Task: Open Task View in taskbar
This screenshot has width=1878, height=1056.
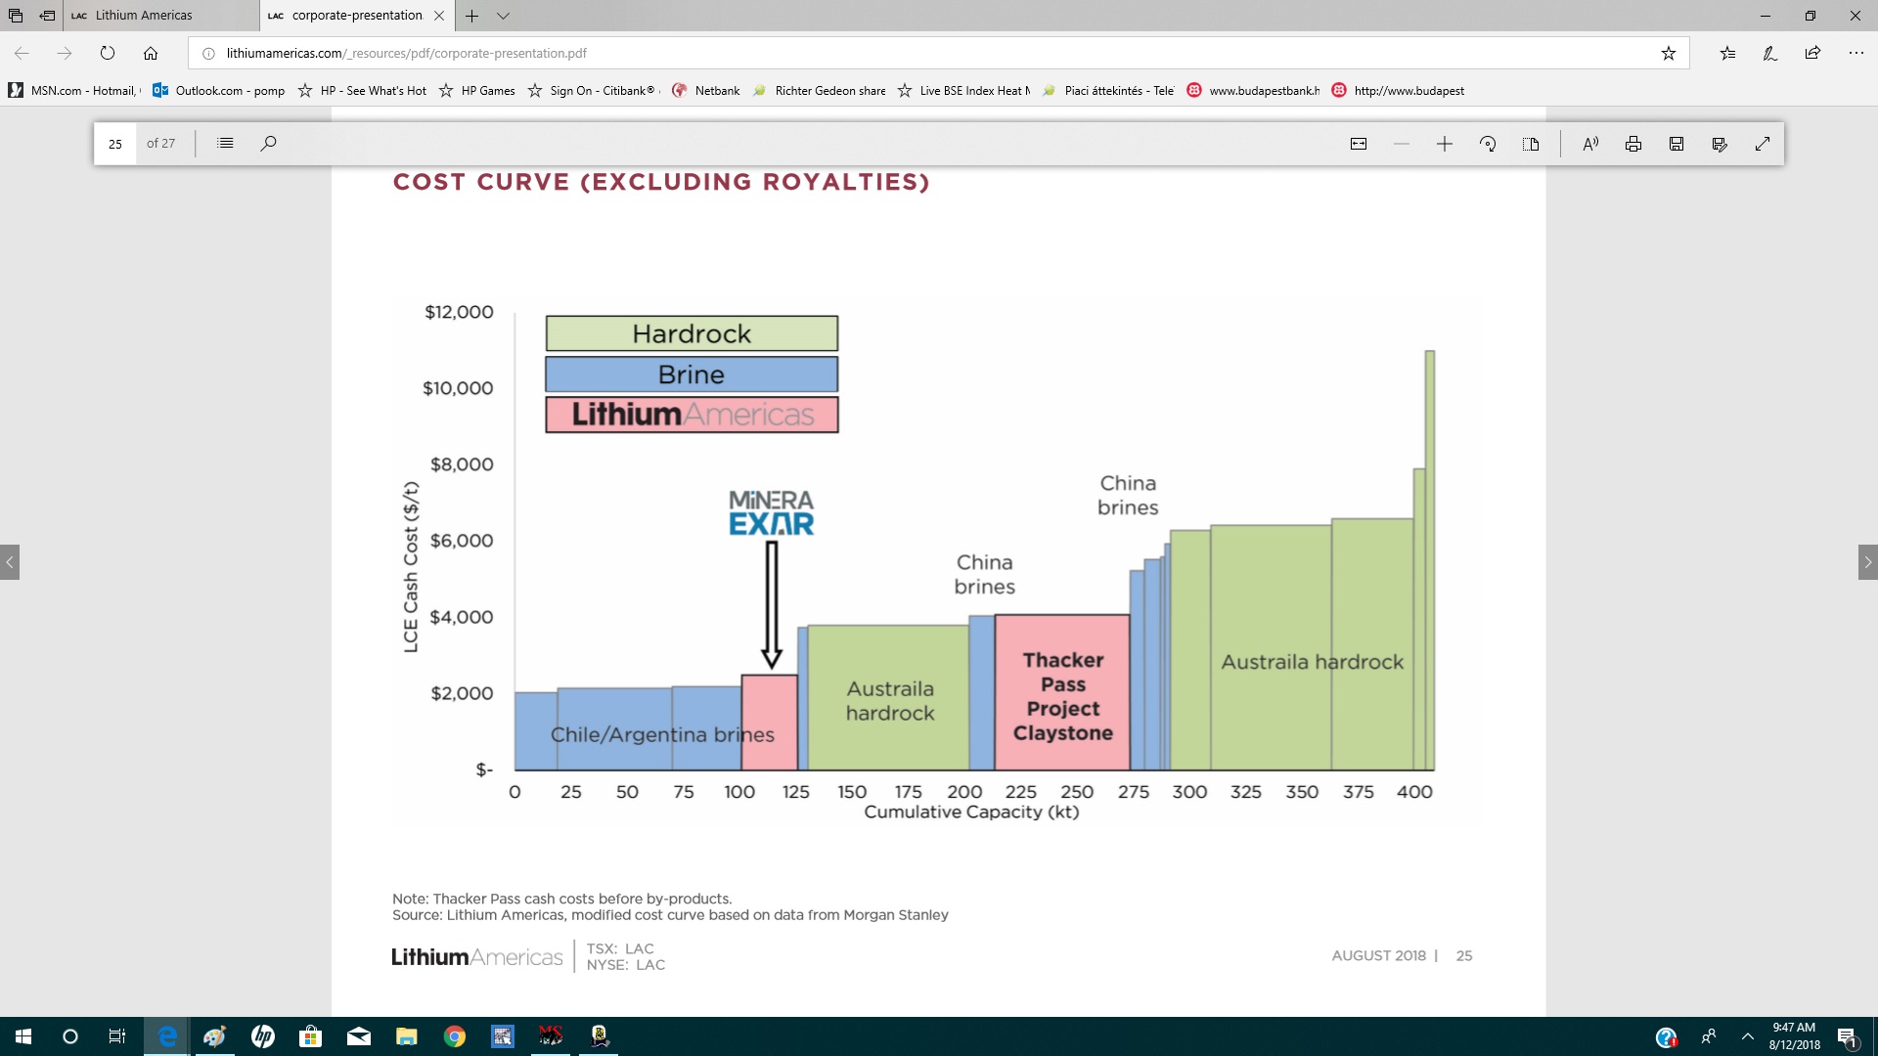Action: [117, 1036]
